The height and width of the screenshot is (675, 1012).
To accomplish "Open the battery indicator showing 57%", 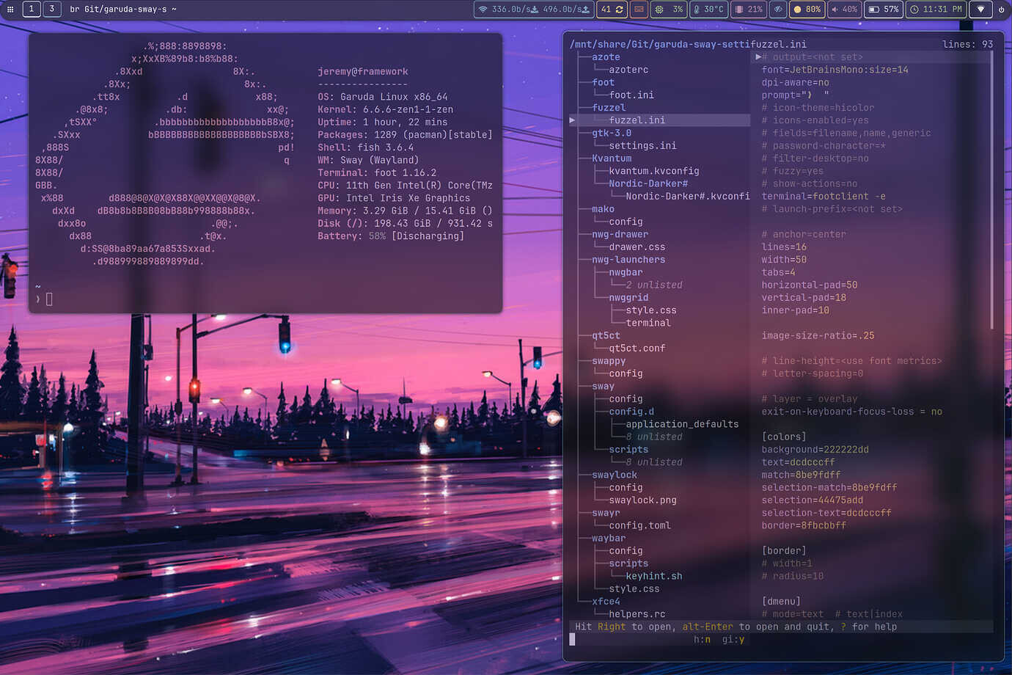I will (x=883, y=10).
